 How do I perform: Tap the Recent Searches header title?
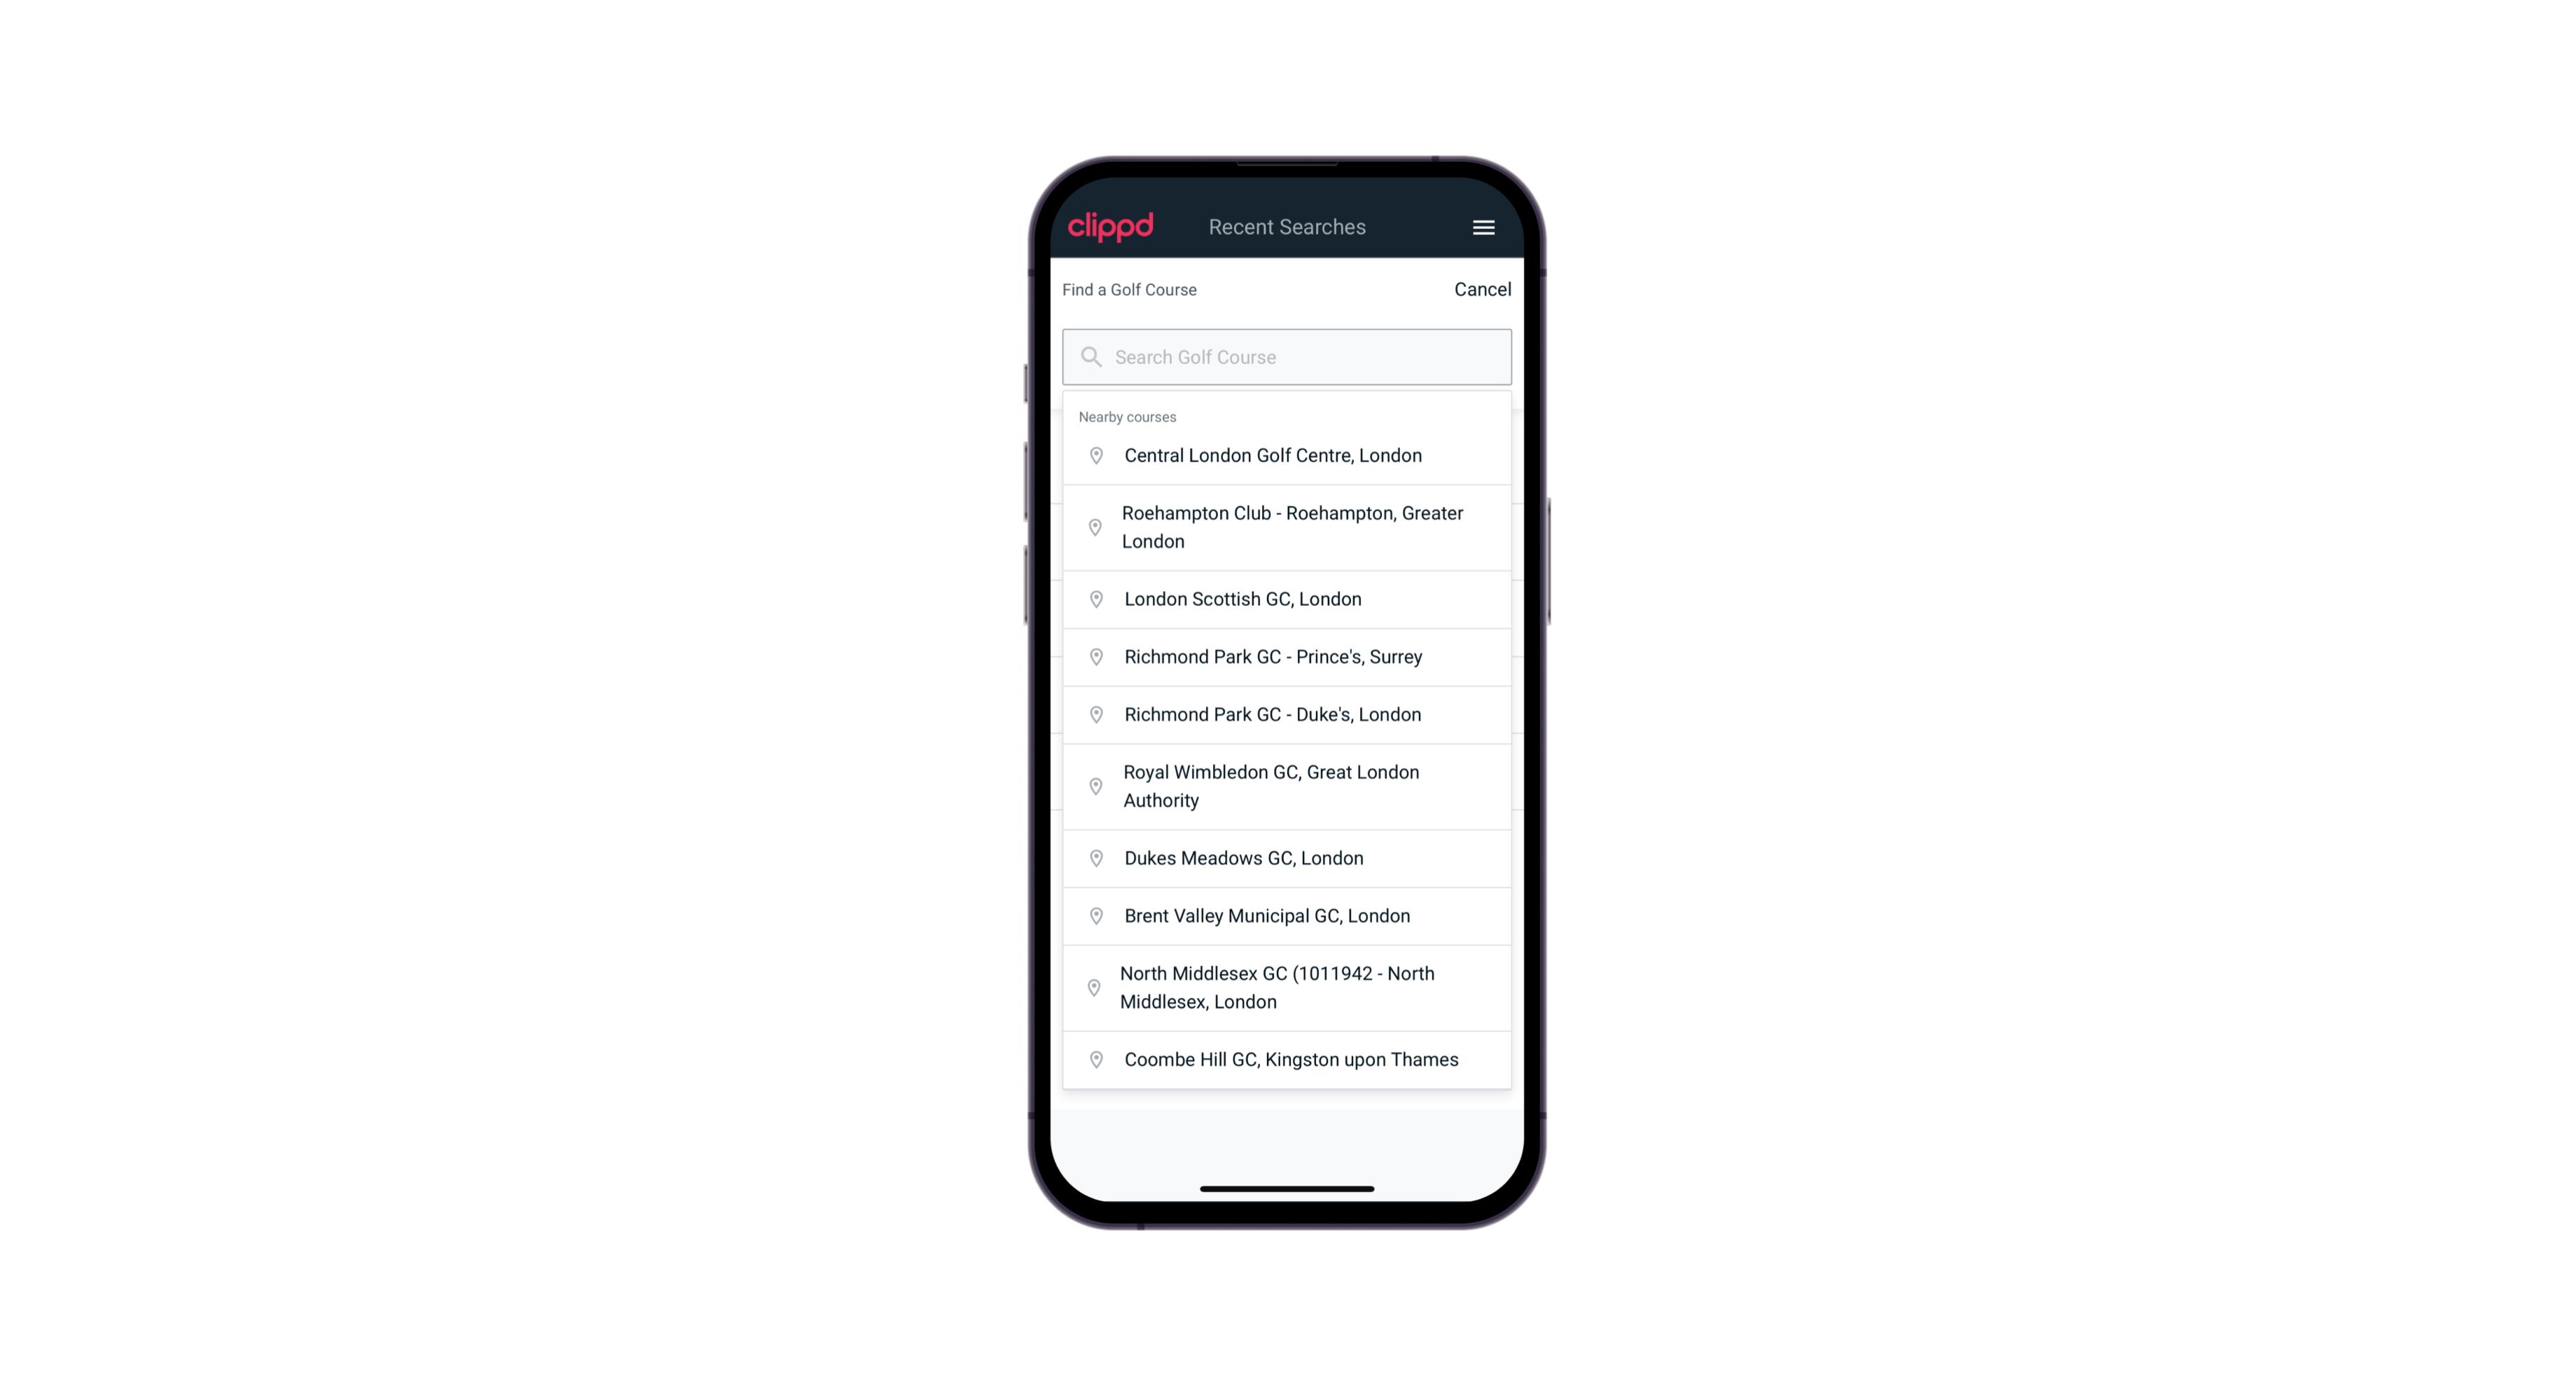pyautogui.click(x=1287, y=227)
